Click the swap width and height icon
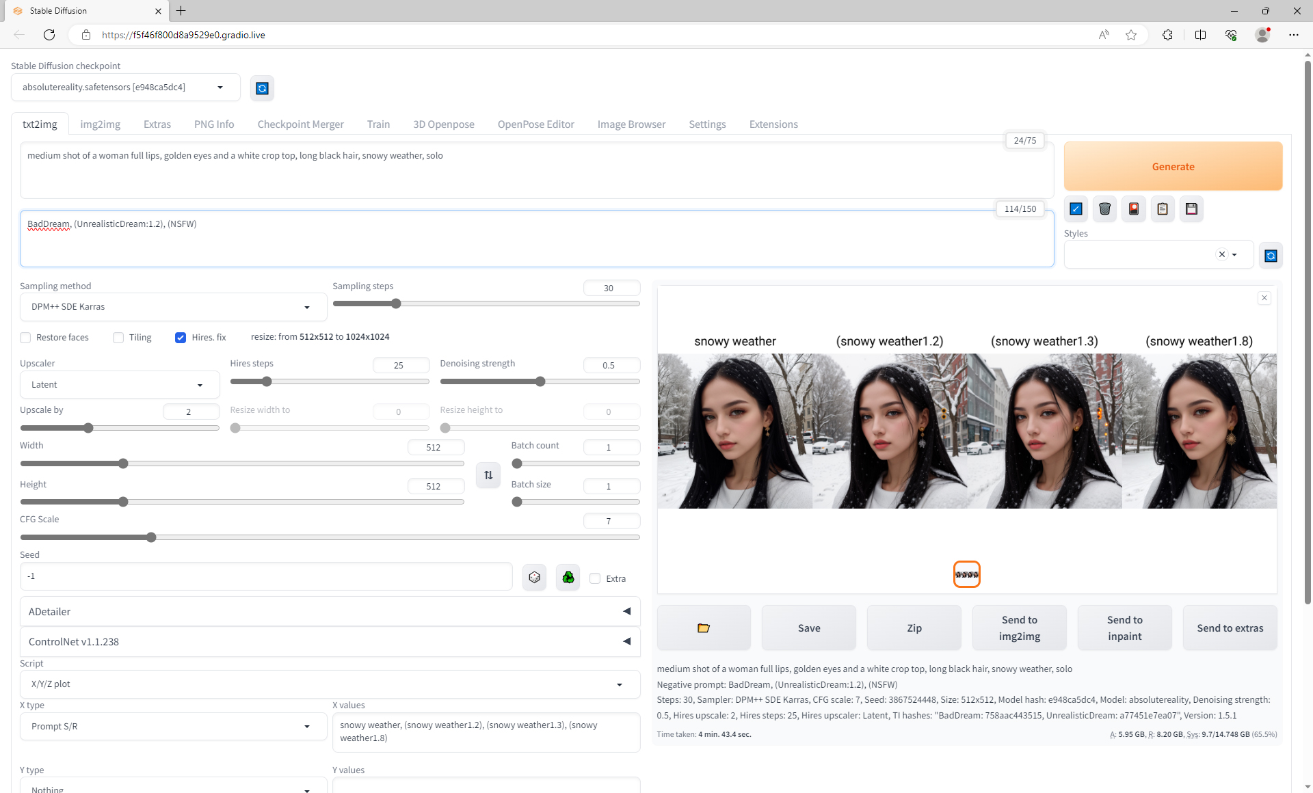Image resolution: width=1313 pixels, height=793 pixels. (488, 475)
